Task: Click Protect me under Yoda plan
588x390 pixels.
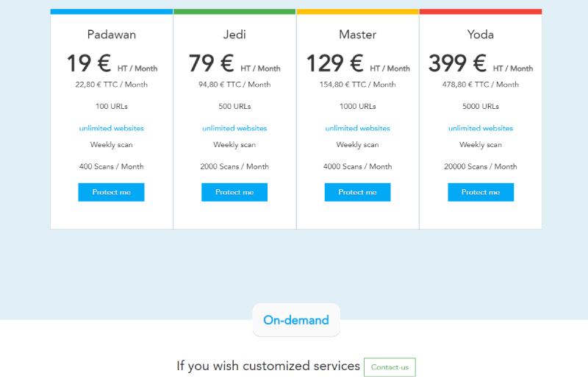Action: [x=481, y=192]
